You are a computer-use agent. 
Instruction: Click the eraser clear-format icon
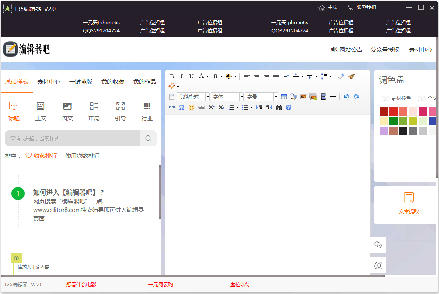pos(341,76)
